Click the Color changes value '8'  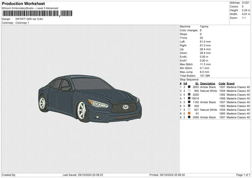pyautogui.click(x=201, y=30)
